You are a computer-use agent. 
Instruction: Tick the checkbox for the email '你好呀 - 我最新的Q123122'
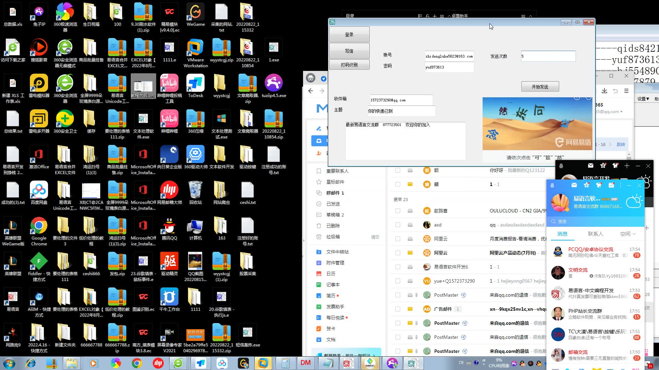(398, 170)
